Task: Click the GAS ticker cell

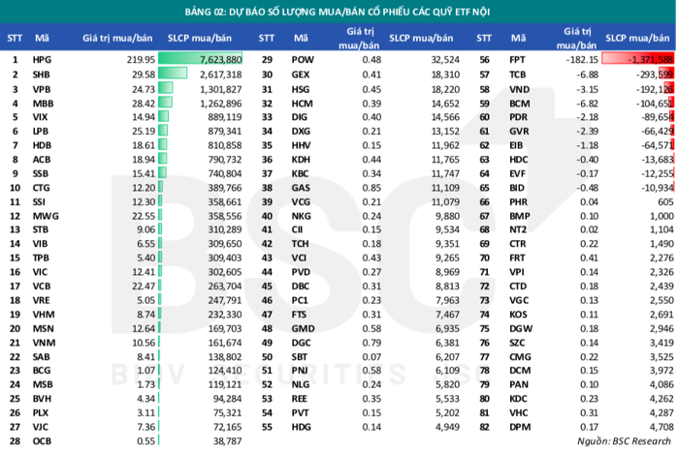Action: click(301, 186)
